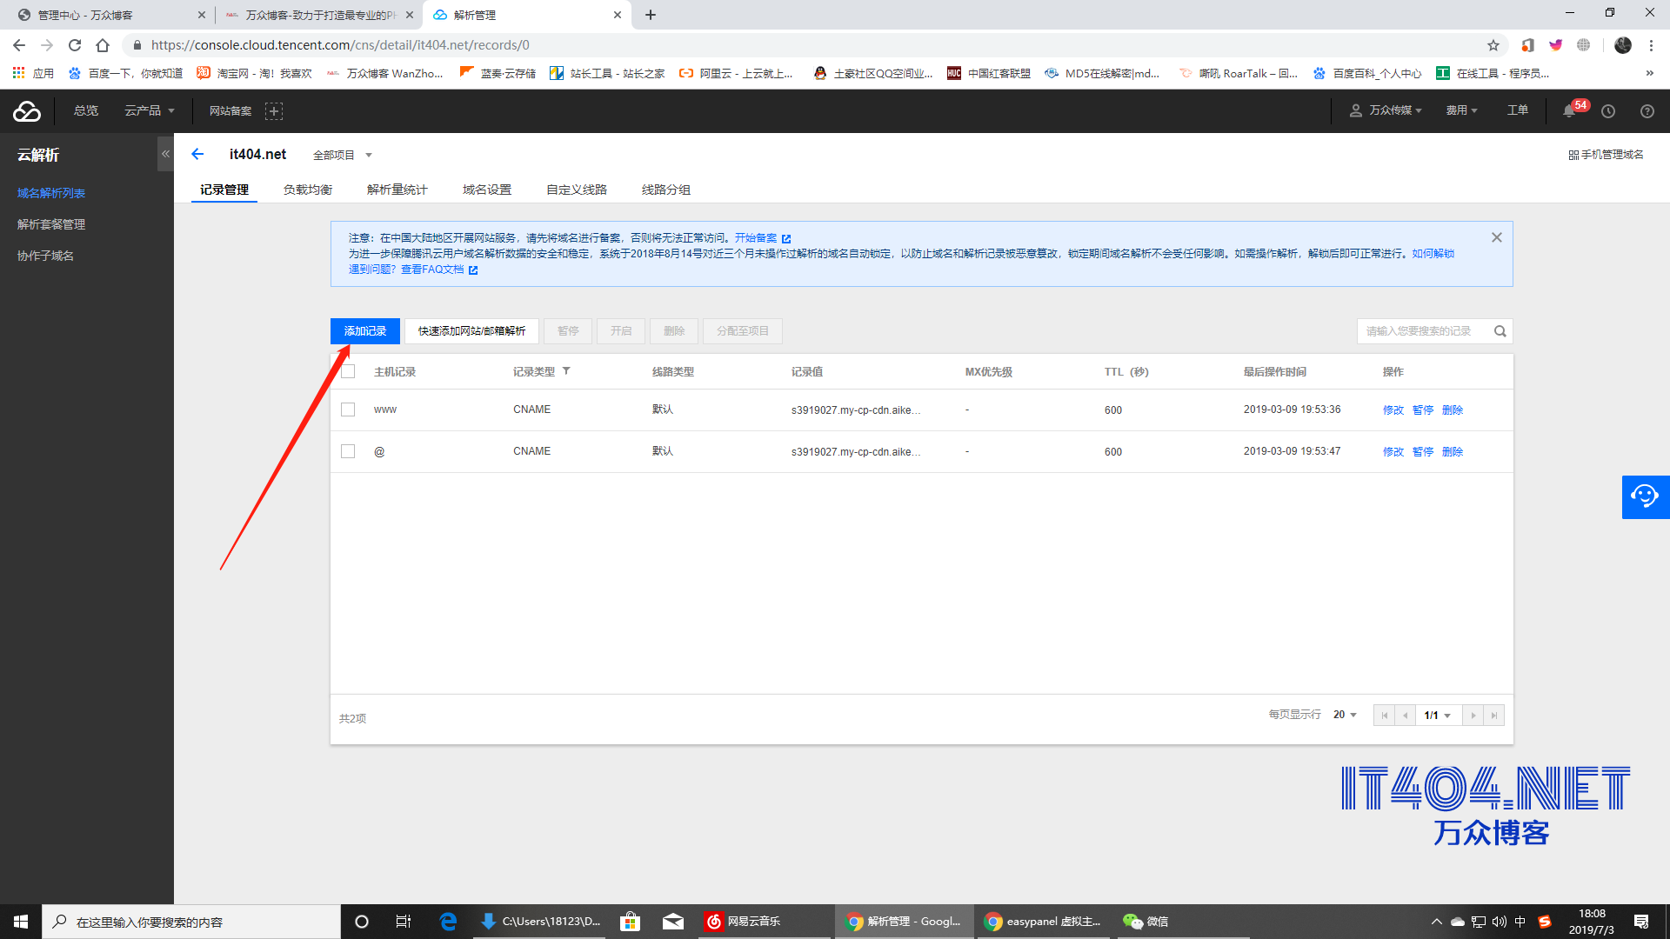This screenshot has width=1670, height=939.
Task: Go to next page of records
Action: click(1473, 716)
